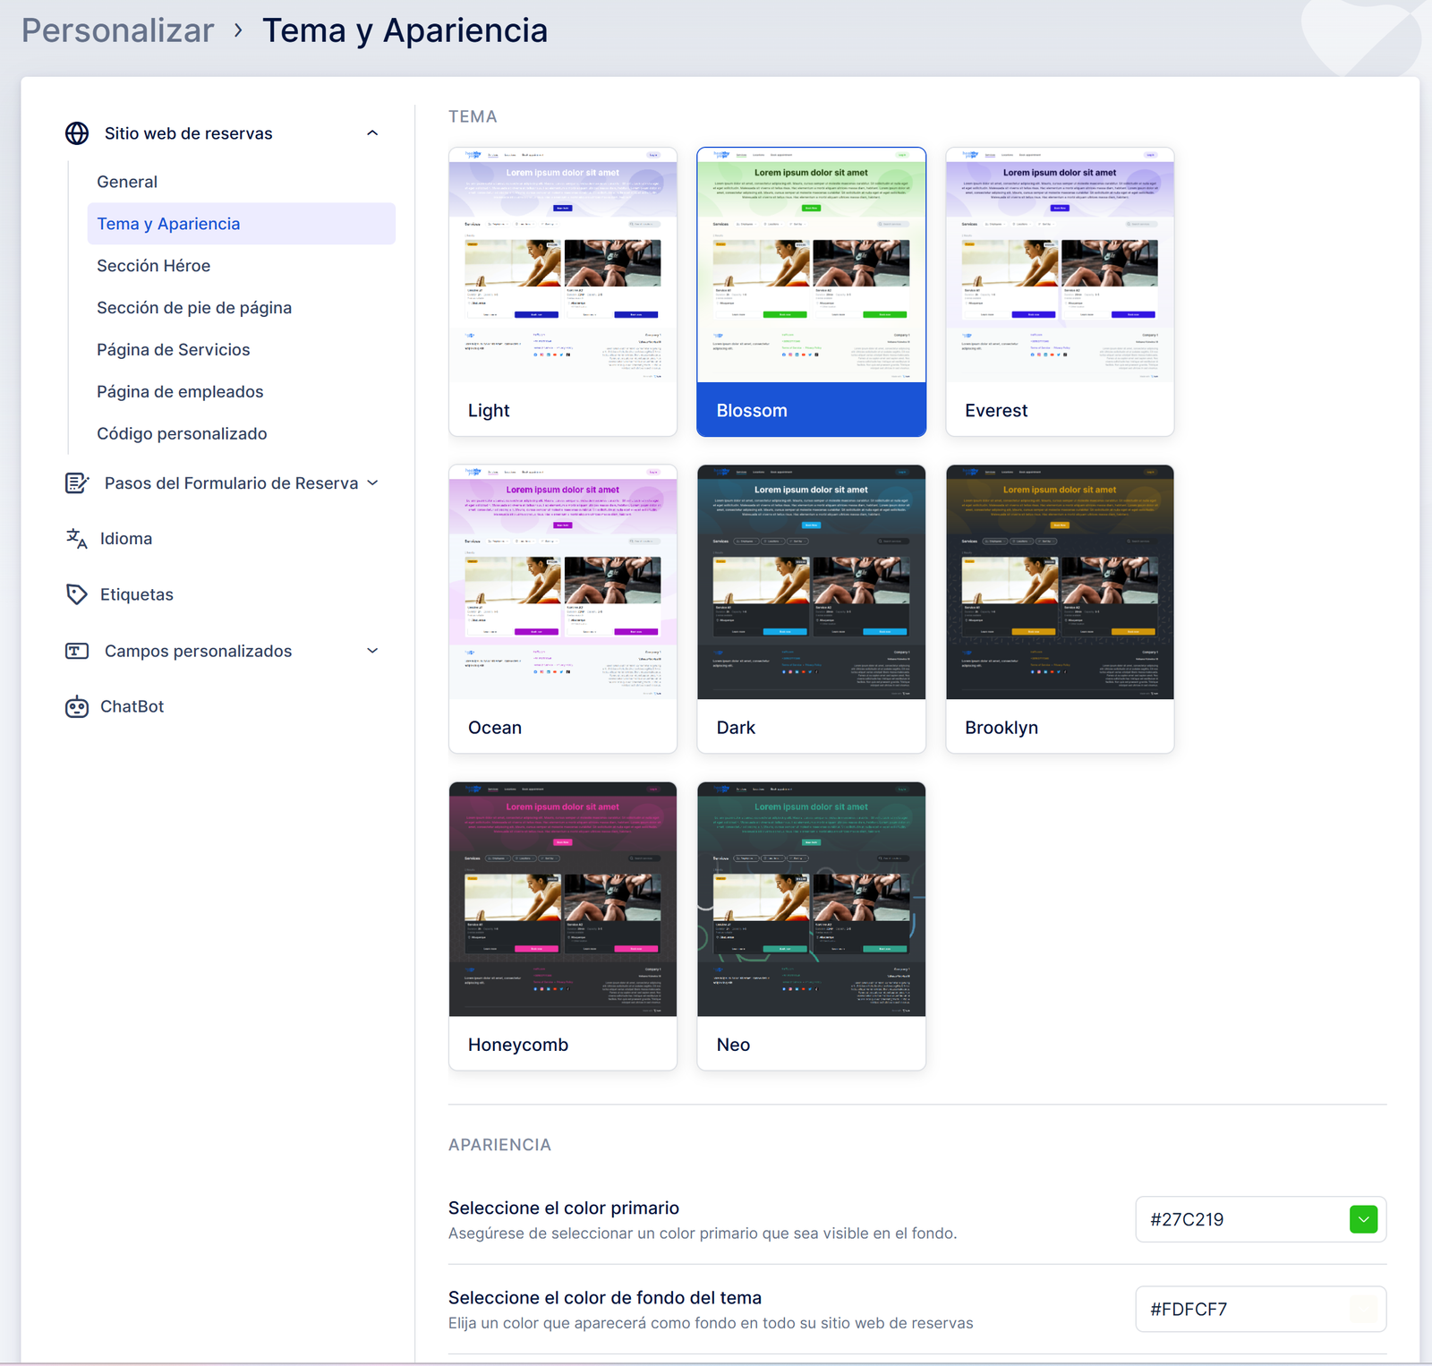1432x1366 pixels.
Task: Go to Sección Héroe
Action: coord(153,266)
